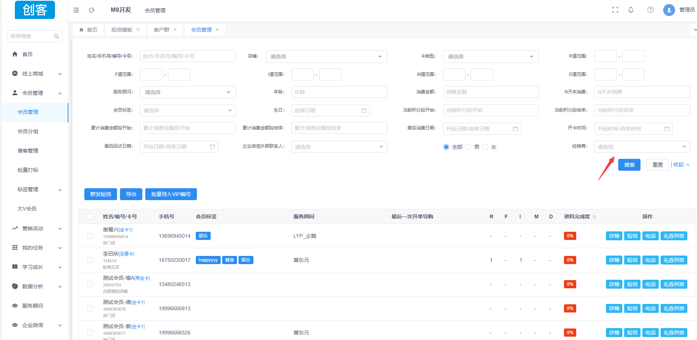Viewport: 697px width, 340px height.
Task: Click the page refresh icon
Action: [92, 10]
